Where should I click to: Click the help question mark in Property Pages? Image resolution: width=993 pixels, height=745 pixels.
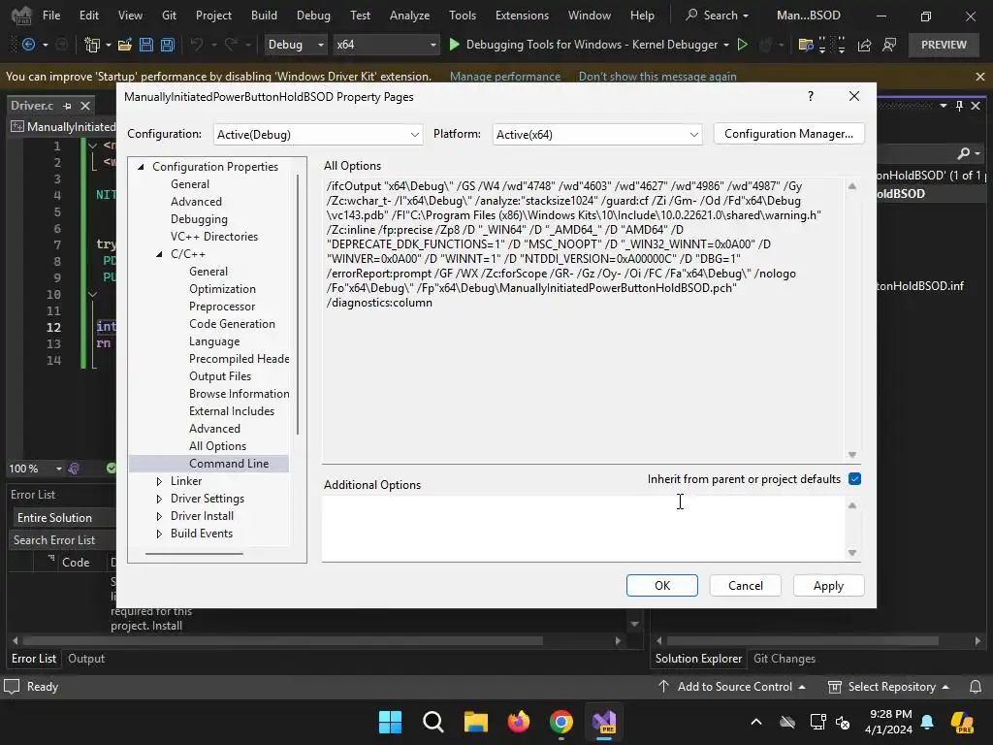point(810,96)
